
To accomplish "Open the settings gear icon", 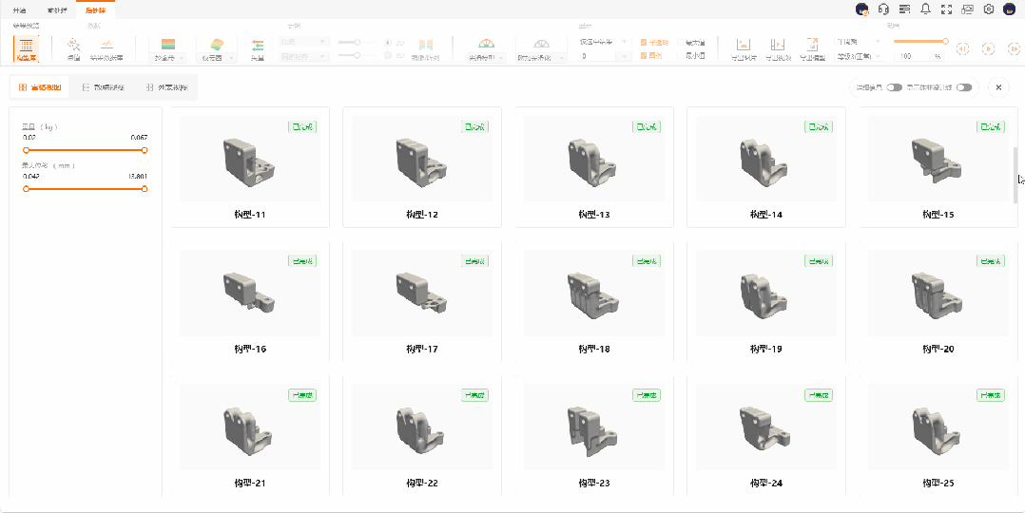I will 989,9.
